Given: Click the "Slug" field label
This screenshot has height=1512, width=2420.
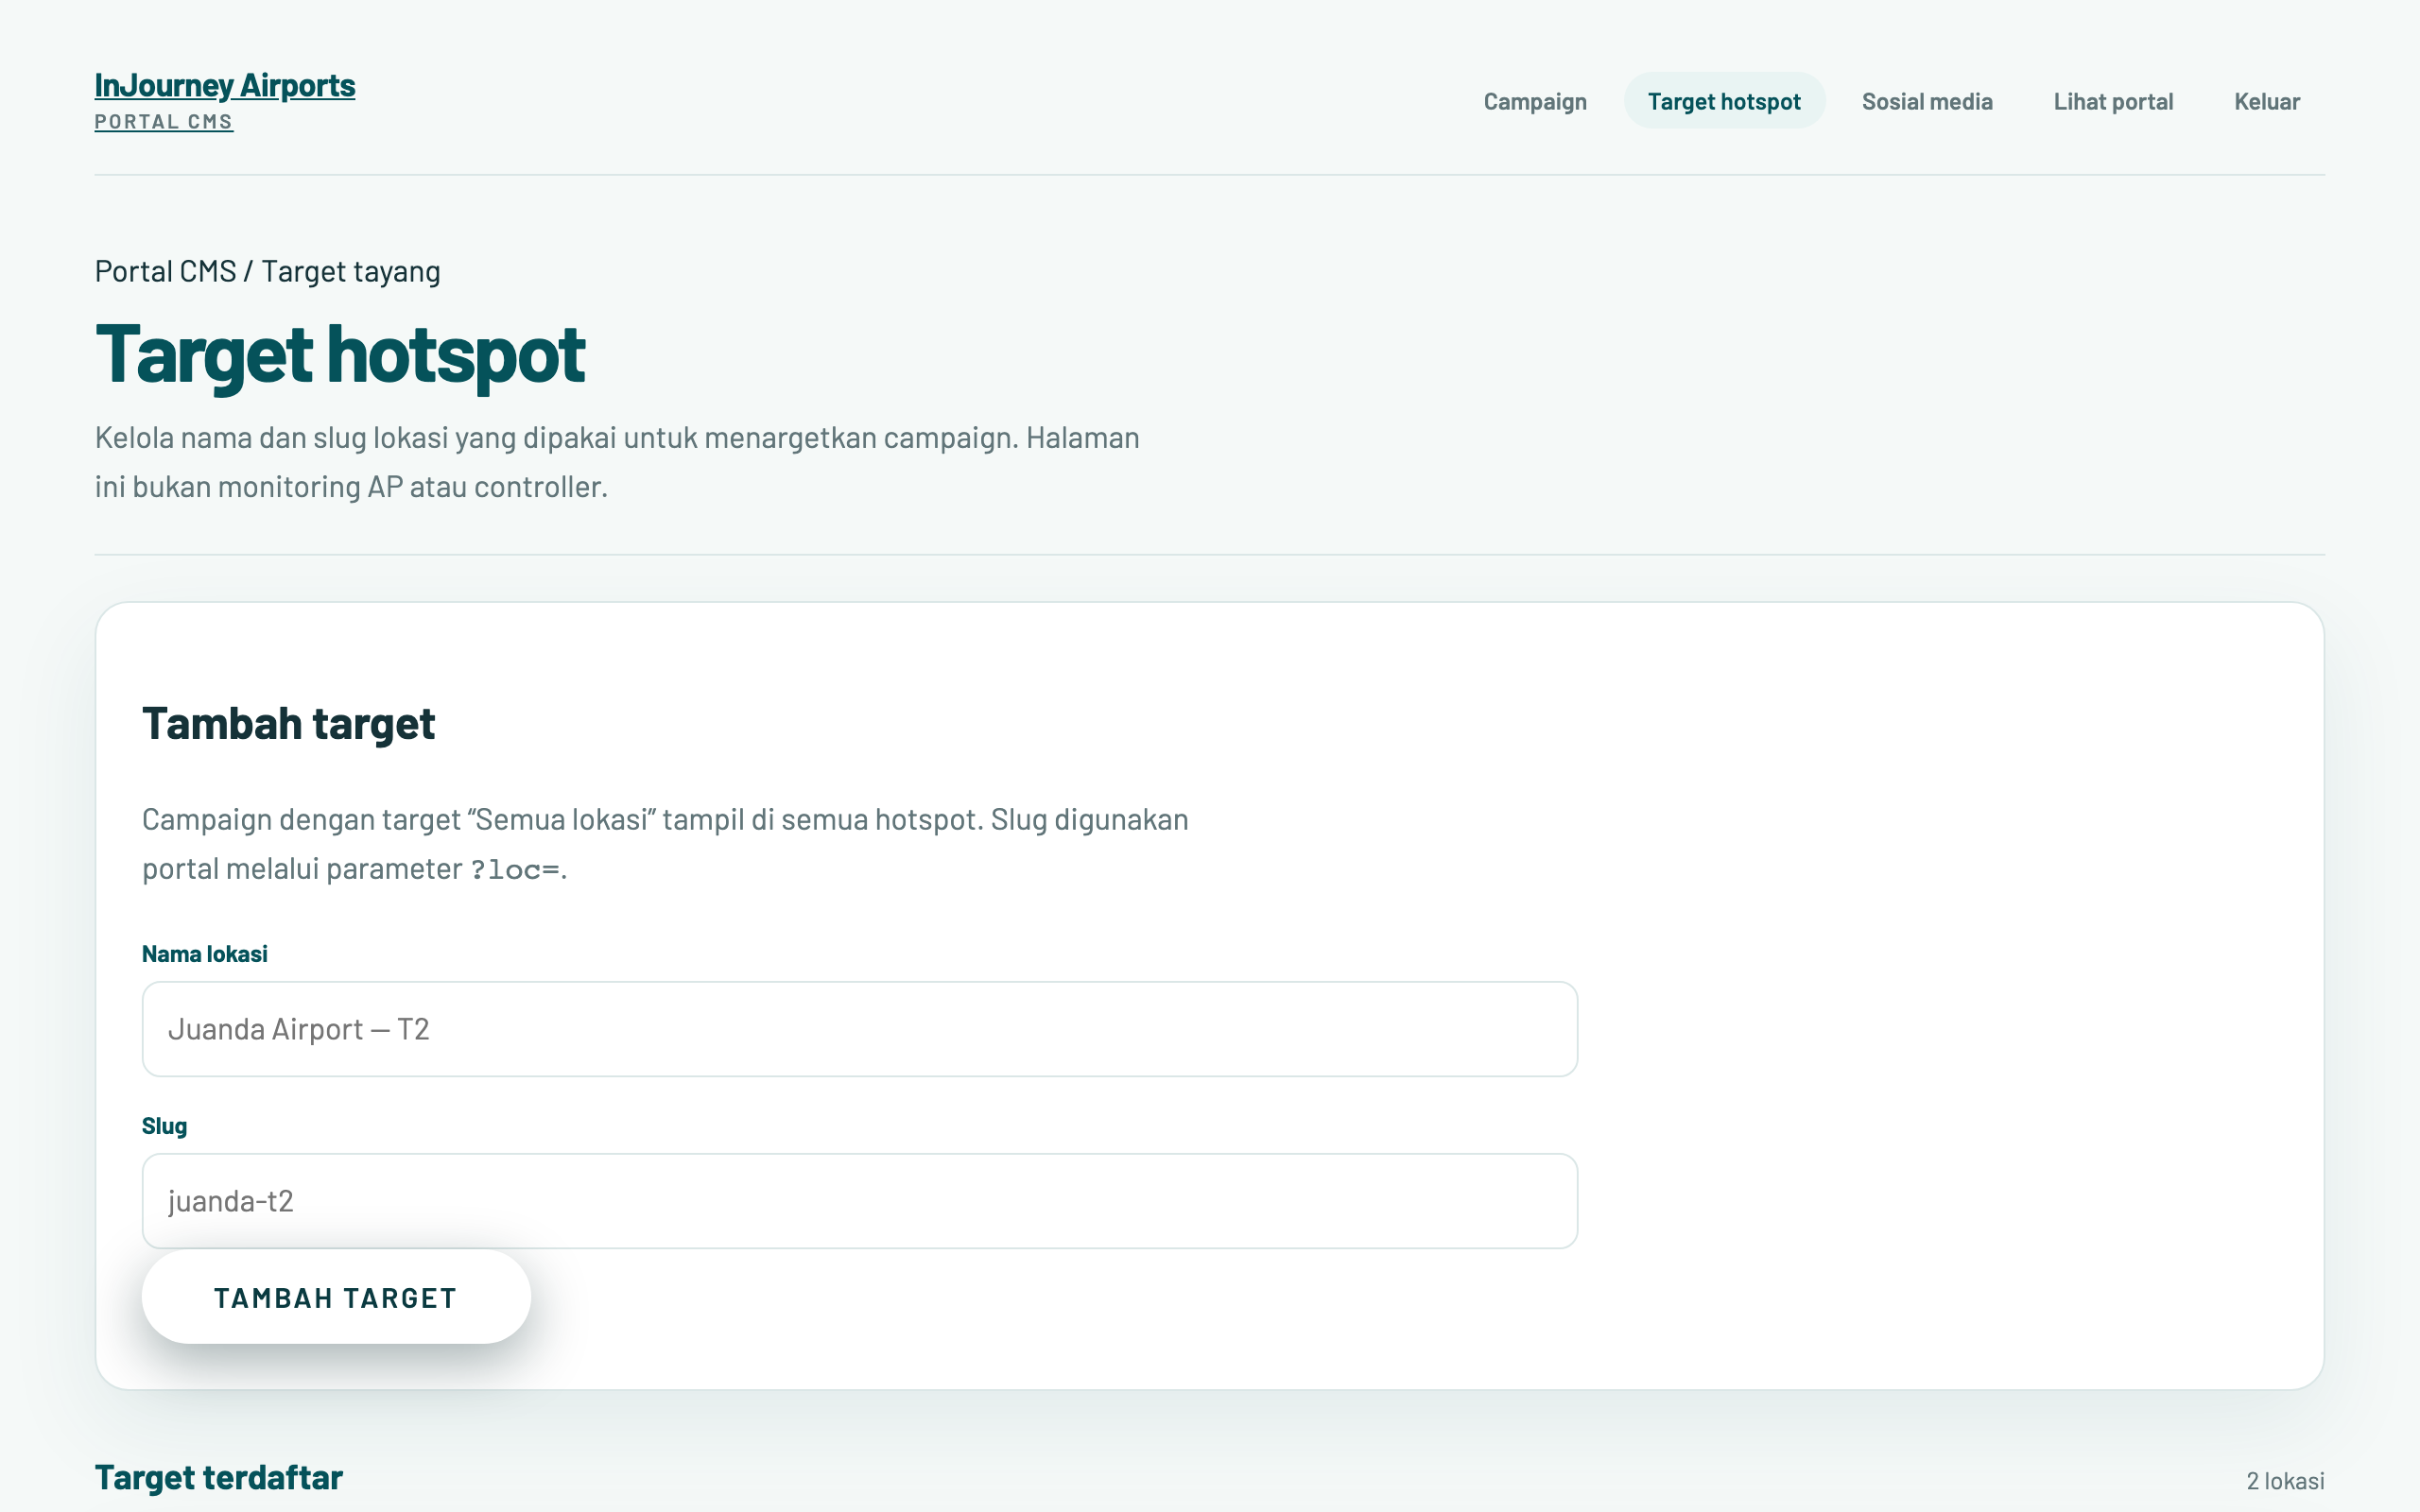Looking at the screenshot, I should [164, 1126].
